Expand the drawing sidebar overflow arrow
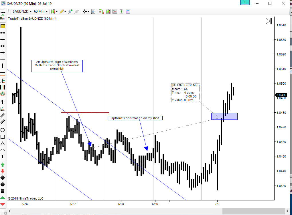 point(4,213)
